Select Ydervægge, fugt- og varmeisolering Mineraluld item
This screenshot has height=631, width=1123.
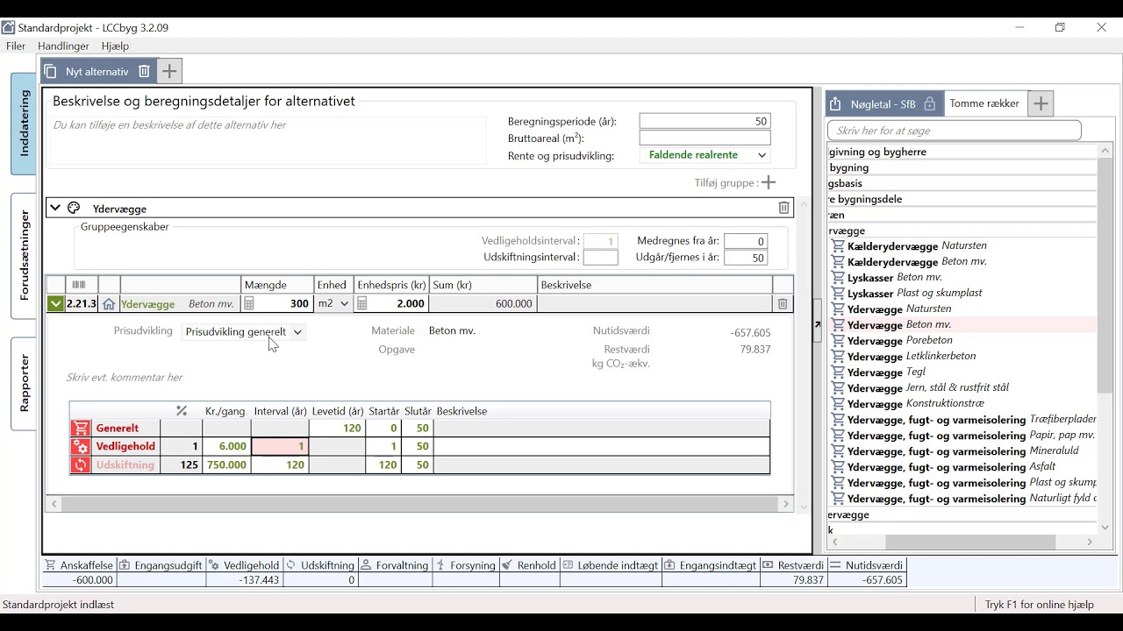(963, 451)
